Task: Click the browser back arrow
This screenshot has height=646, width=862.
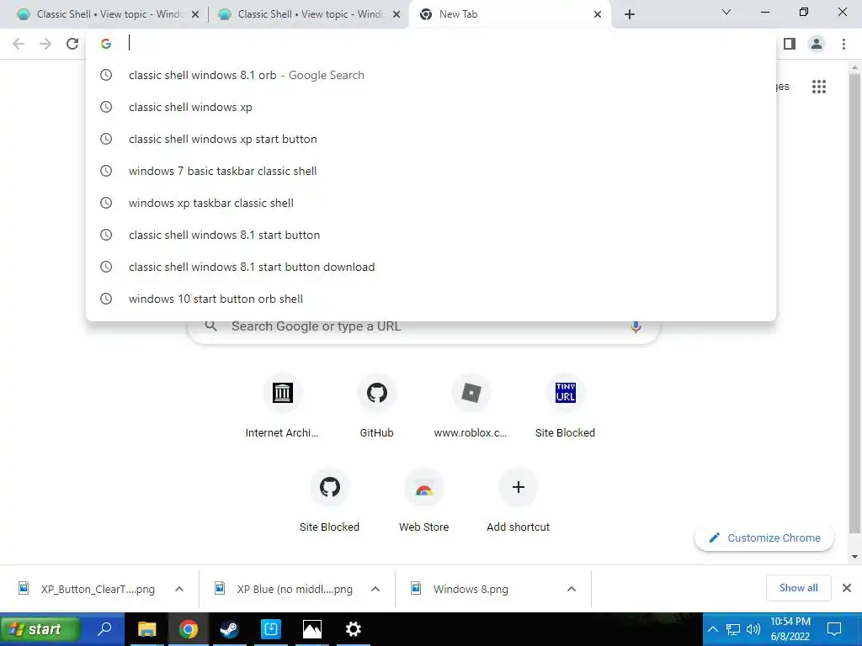Action: pyautogui.click(x=19, y=44)
